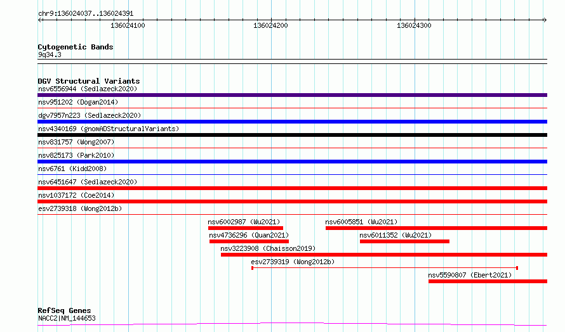Open nsv1037172 (Coe2014) label
Viewport: 565px width, 332px height.
pyautogui.click(x=76, y=195)
